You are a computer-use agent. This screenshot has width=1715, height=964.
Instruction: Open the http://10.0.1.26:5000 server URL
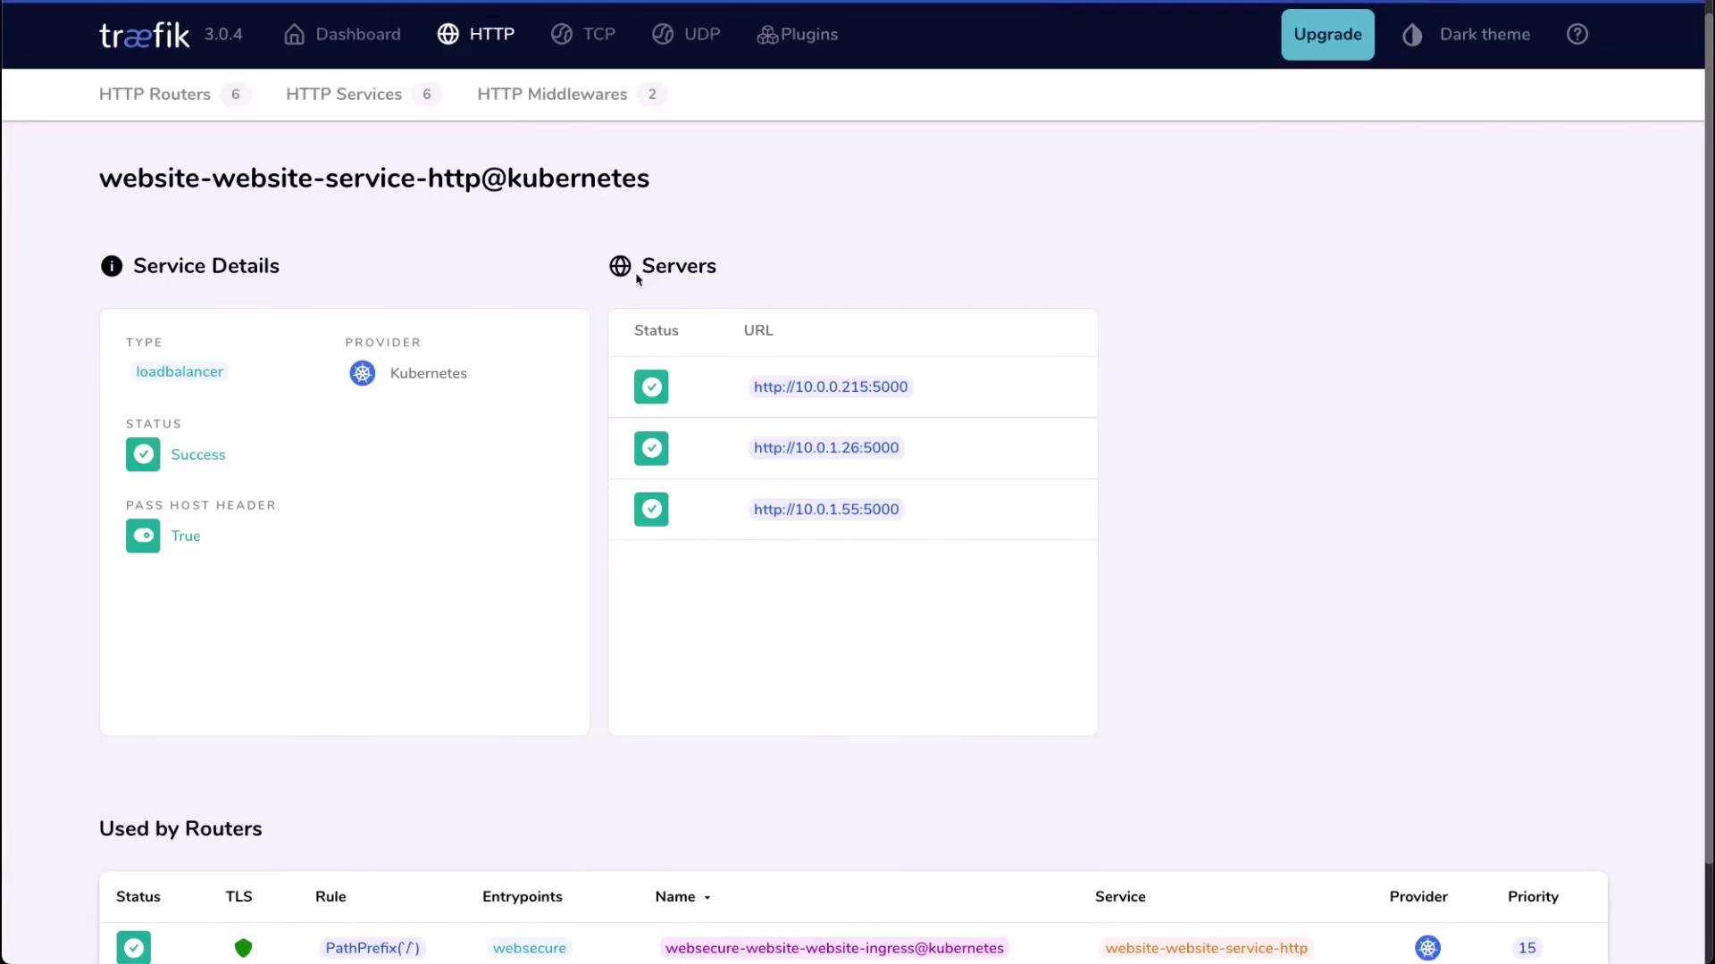pyautogui.click(x=826, y=448)
